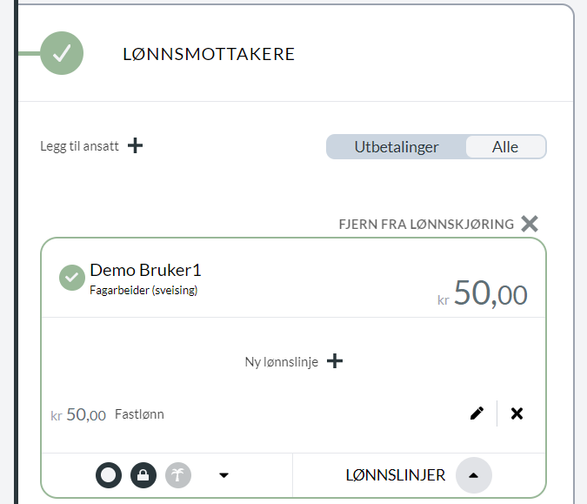The width and height of the screenshot is (587, 504).
Task: Delete the Fastlønn line with the X icon
Action: click(517, 413)
